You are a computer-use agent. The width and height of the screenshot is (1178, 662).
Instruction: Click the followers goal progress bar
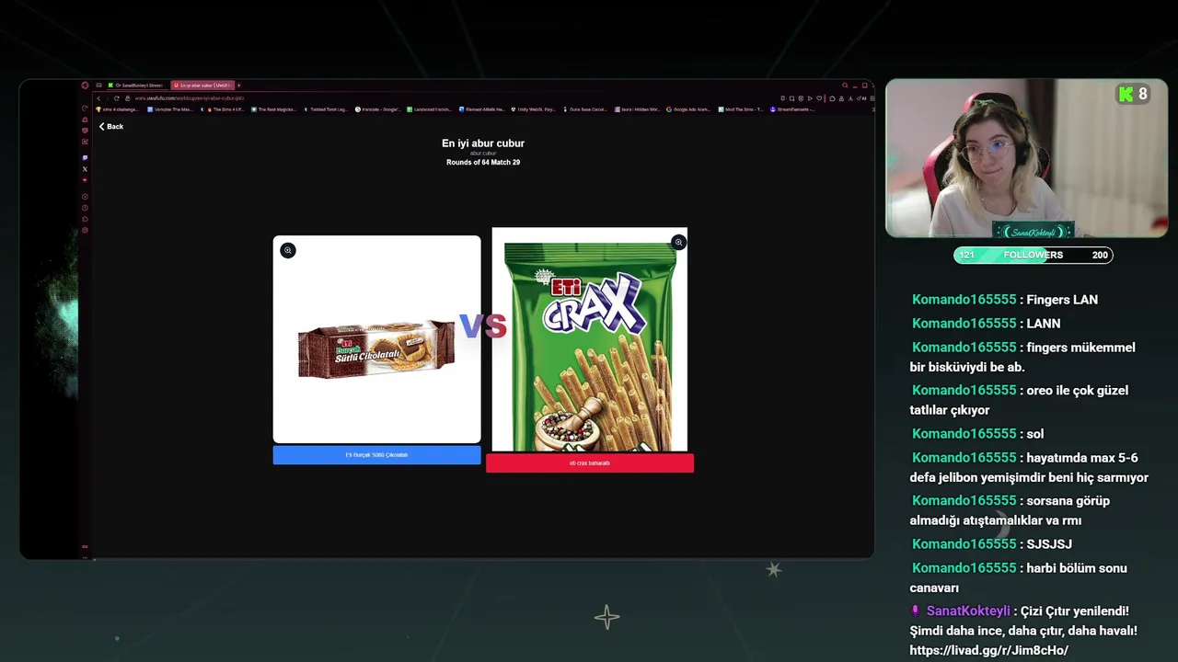1033,255
